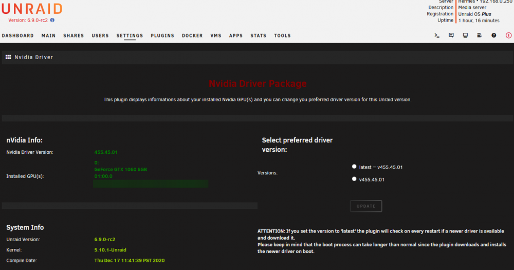Image resolution: width=514 pixels, height=270 pixels.
Task: Click the compile date Thu Dec 17 value
Action: 130,261
